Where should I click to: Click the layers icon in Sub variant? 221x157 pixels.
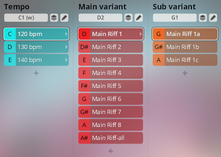click(203, 18)
